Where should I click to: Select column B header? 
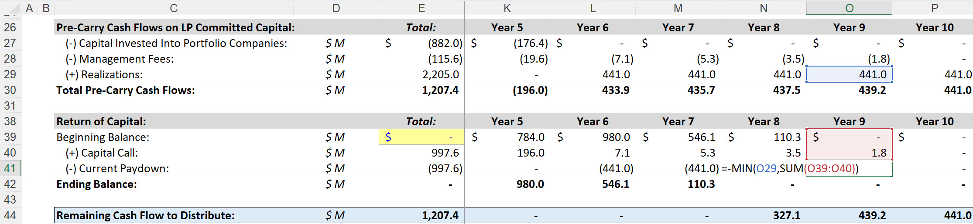(x=46, y=8)
